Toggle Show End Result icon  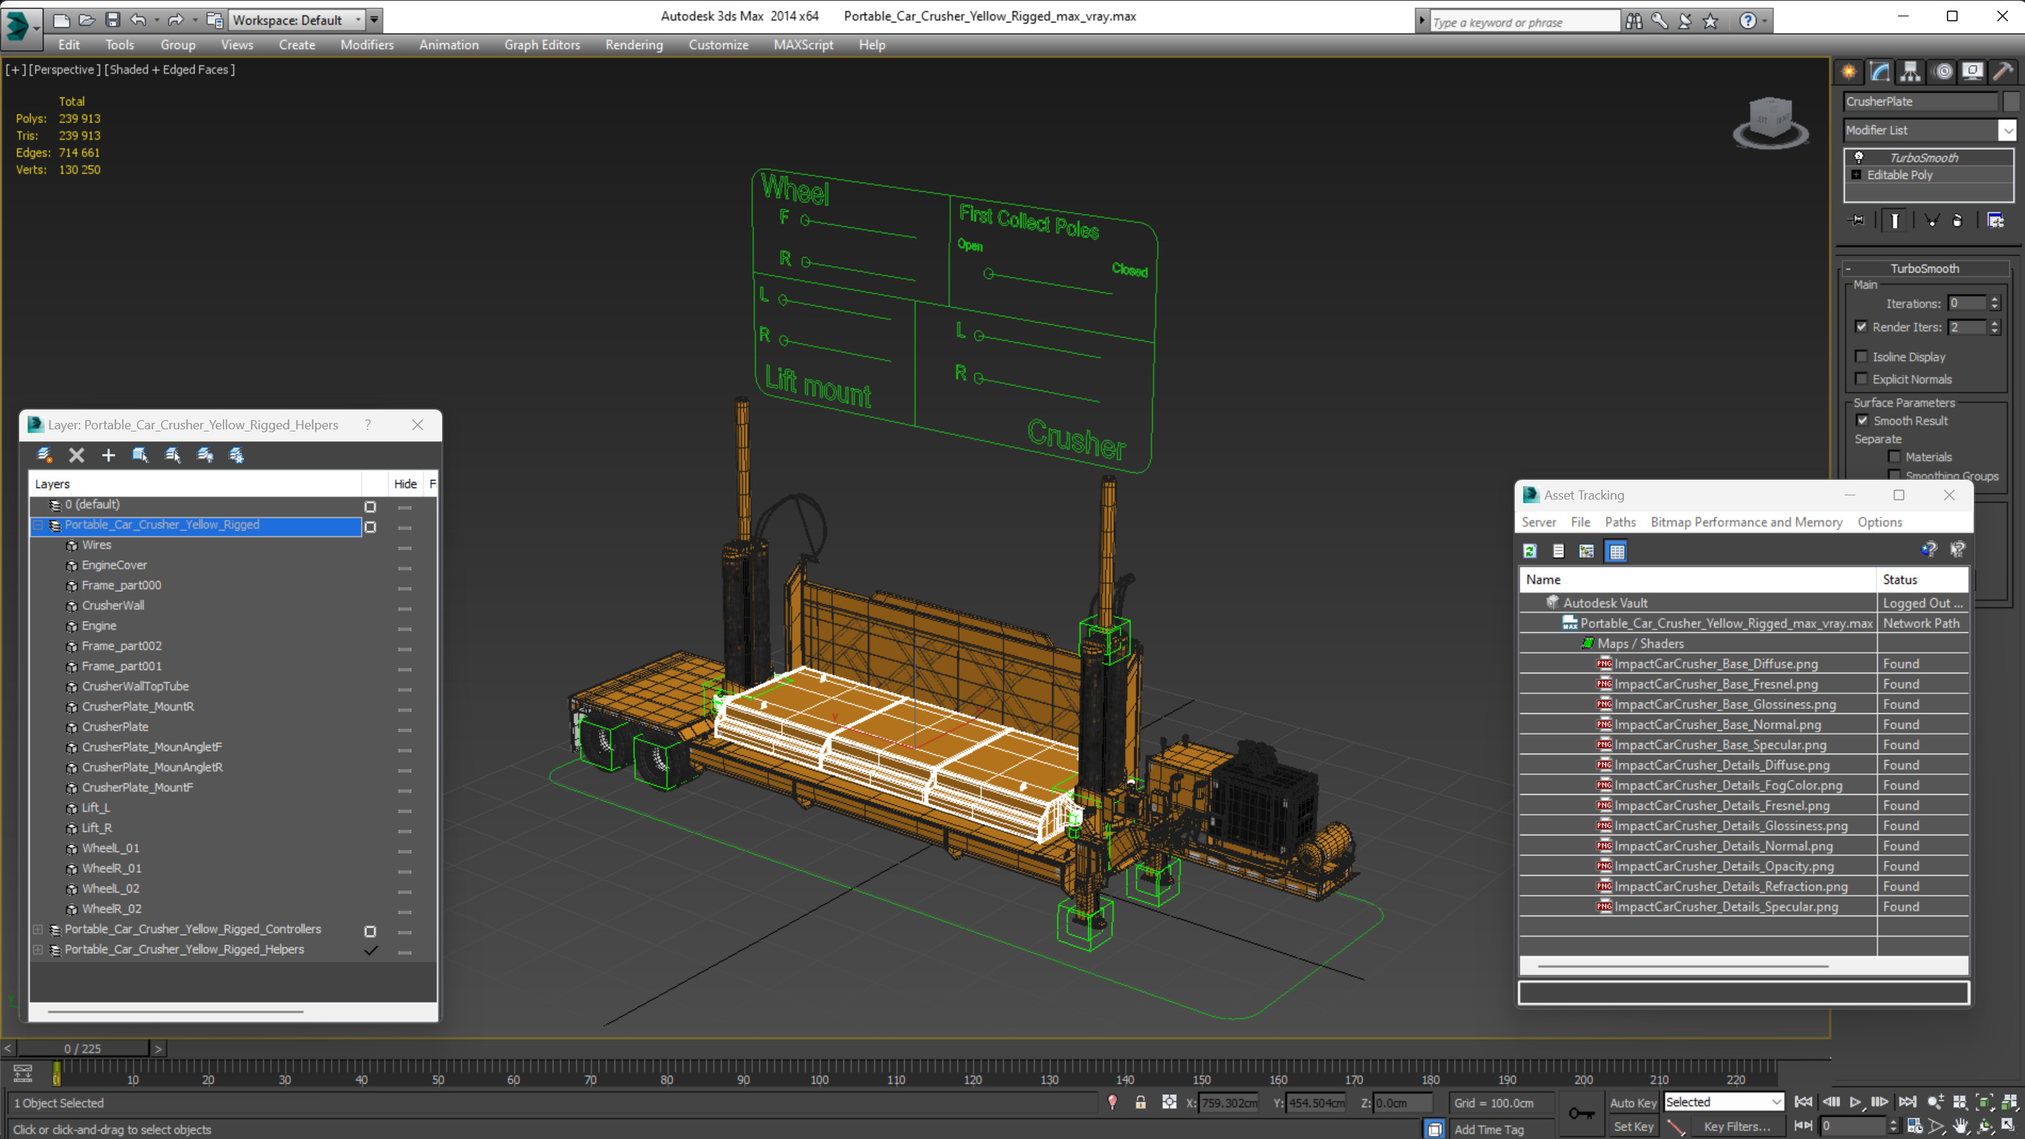point(1894,221)
